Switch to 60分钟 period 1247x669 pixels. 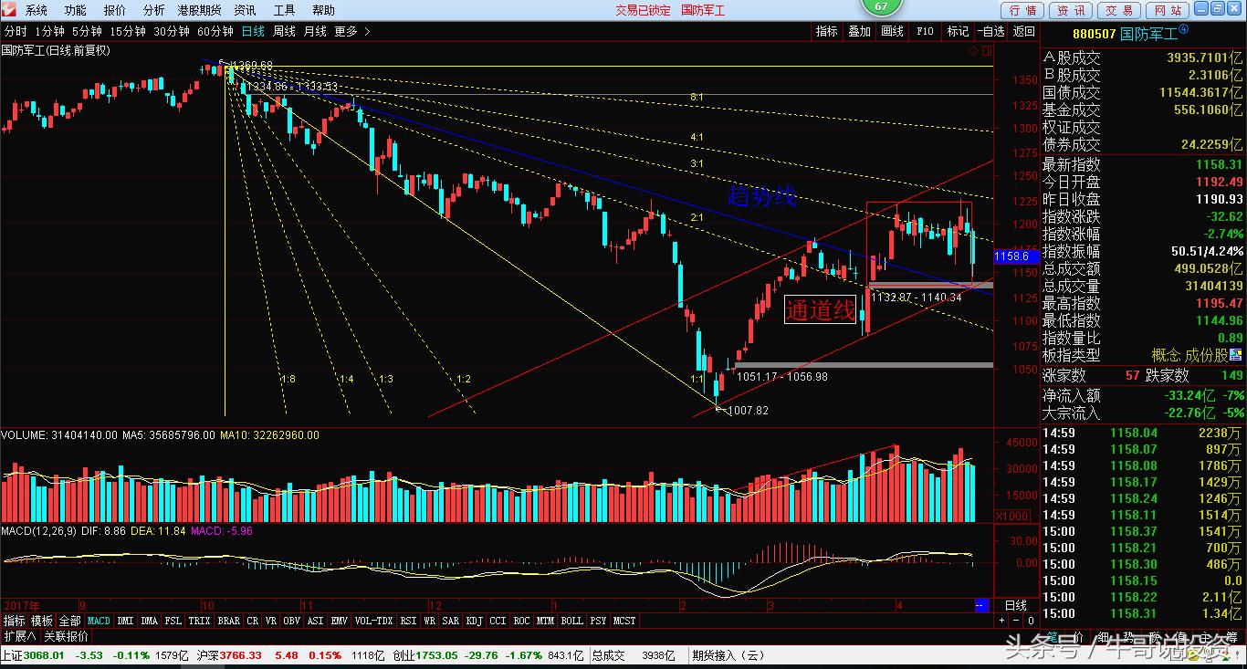[x=215, y=31]
